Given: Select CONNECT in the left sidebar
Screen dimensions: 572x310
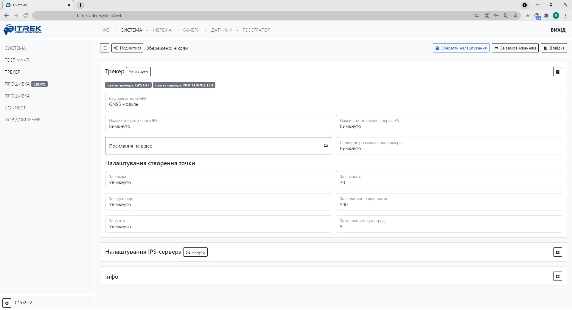Looking at the screenshot, I should click(x=15, y=108).
